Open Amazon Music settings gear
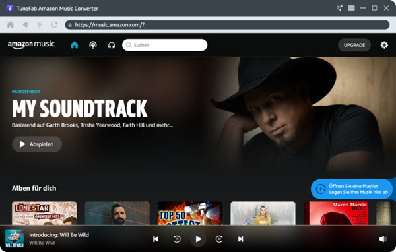This screenshot has width=396, height=252. coord(384,45)
